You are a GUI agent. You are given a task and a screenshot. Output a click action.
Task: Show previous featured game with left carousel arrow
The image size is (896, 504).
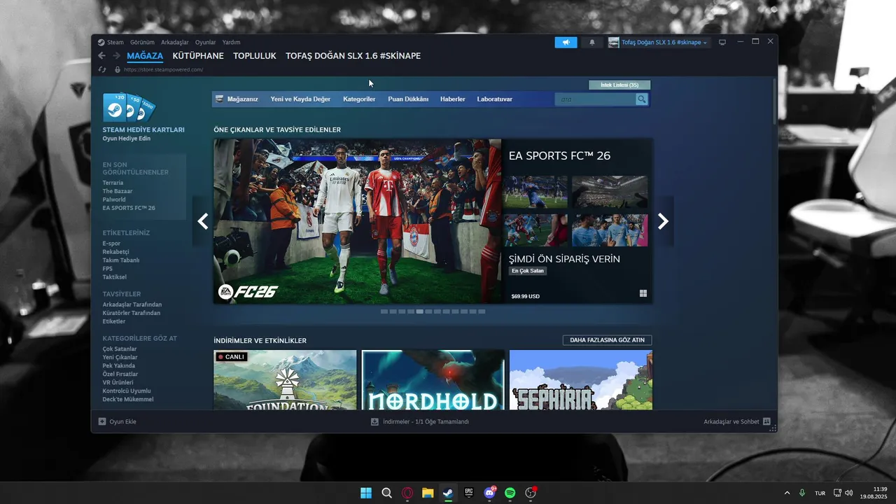(x=203, y=221)
